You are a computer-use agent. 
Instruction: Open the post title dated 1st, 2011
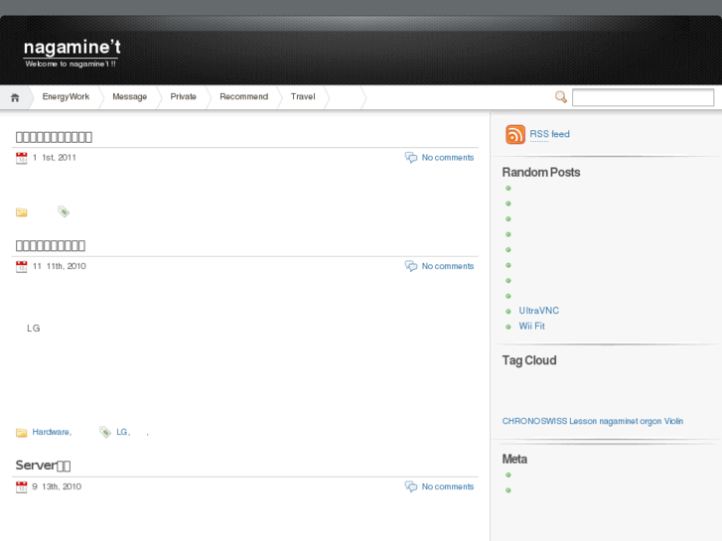(x=54, y=137)
